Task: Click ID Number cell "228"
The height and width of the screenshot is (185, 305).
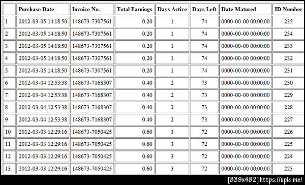Action: tap(289, 107)
